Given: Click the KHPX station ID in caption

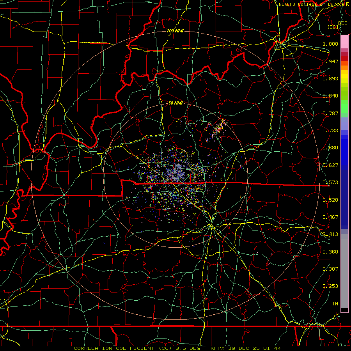Looking at the screenshot, I should point(218,348).
